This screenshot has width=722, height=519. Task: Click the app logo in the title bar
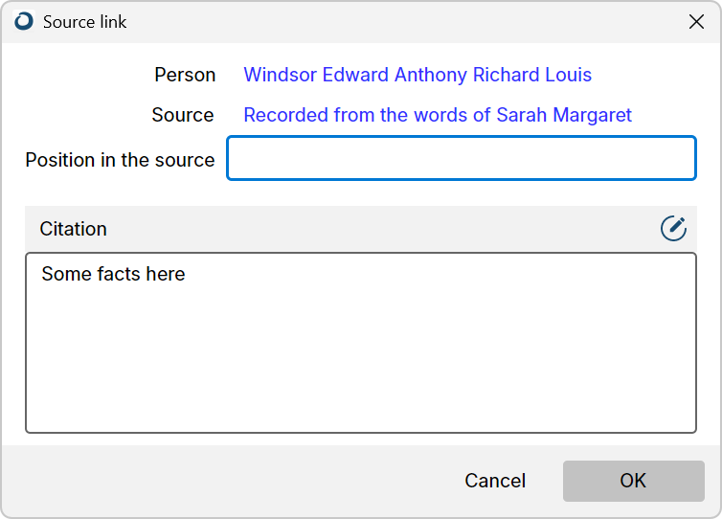[24, 21]
